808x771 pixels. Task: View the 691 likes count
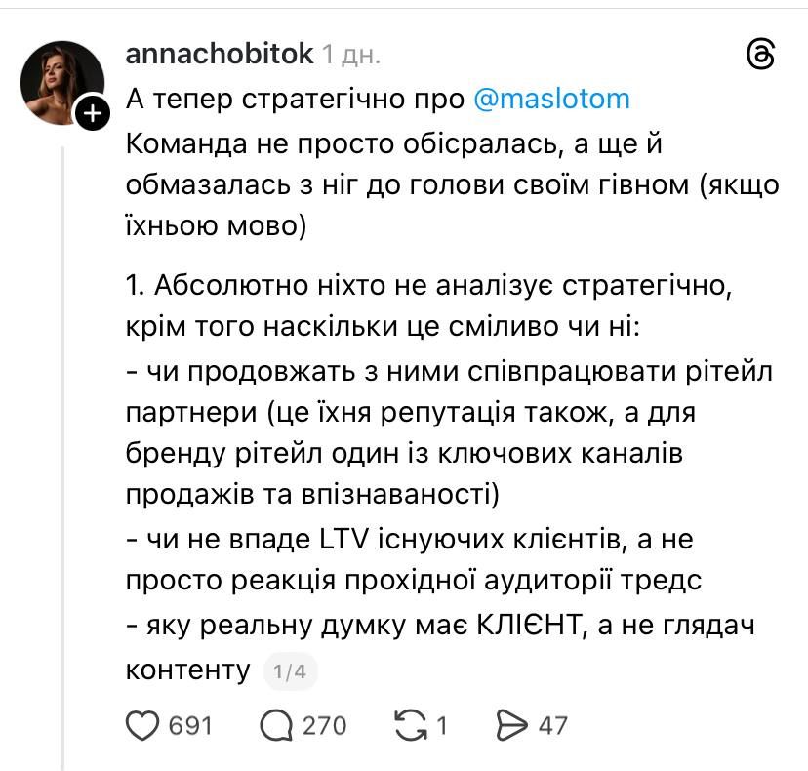[x=190, y=725]
